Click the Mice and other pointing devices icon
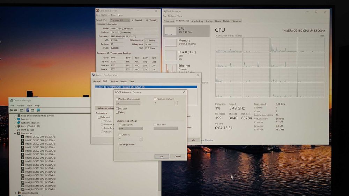Viewport: 349px width, 196px height. [x=19, y=116]
